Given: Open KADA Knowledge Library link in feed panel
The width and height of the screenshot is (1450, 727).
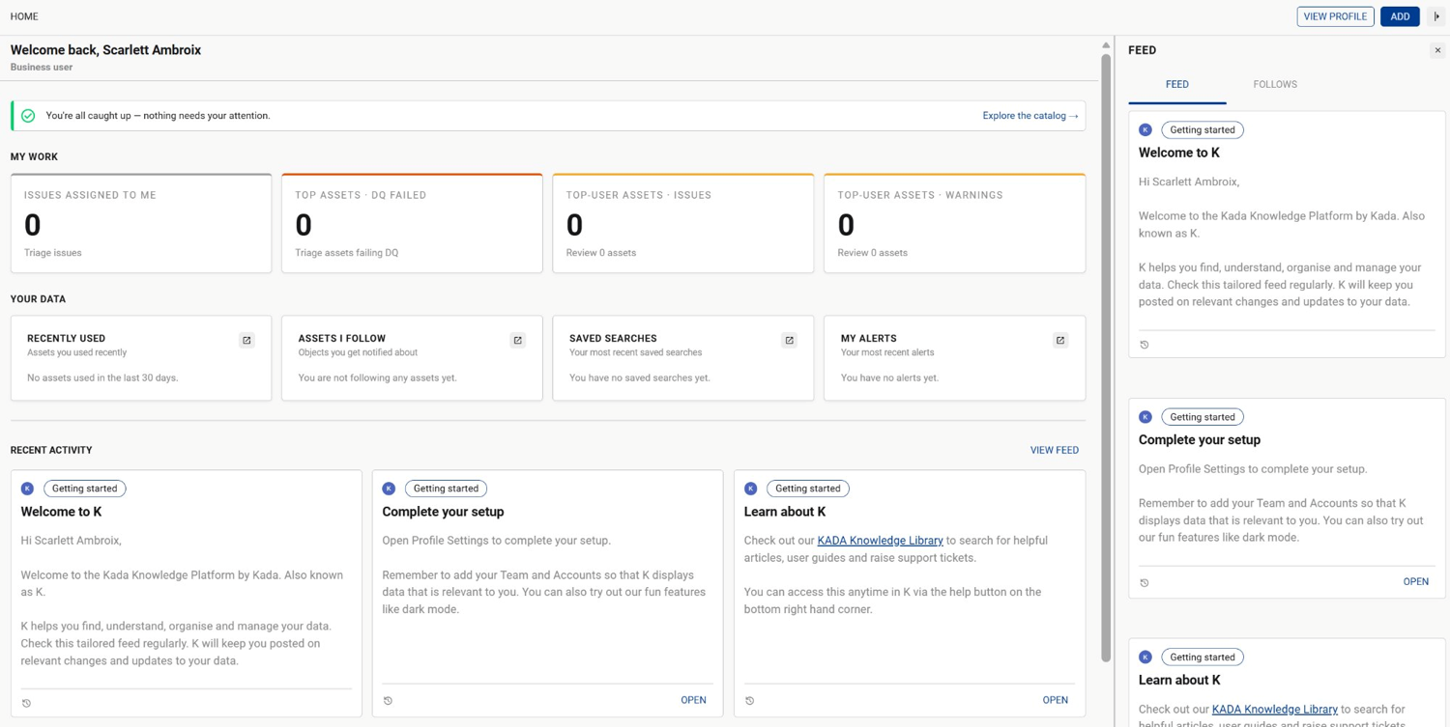Looking at the screenshot, I should point(1274,709).
